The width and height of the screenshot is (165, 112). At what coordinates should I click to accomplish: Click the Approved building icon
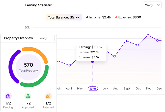28,96
